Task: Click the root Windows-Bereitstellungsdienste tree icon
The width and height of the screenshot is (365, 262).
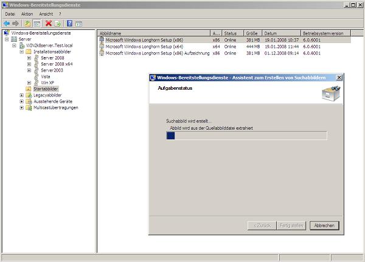Action: pos(7,33)
